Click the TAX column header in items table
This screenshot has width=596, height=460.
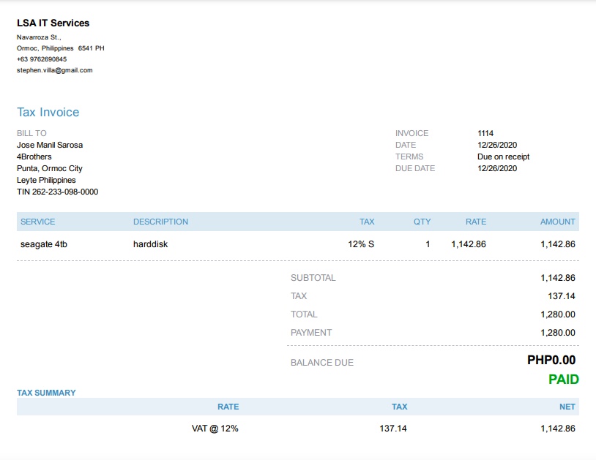(x=367, y=222)
